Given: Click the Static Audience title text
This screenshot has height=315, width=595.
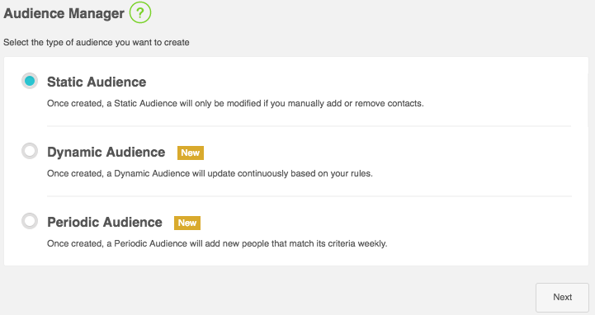Looking at the screenshot, I should 97,82.
